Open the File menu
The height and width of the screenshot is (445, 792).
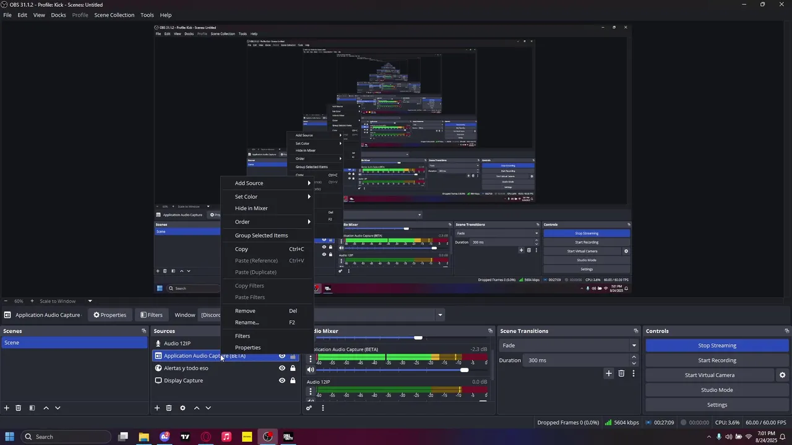coord(7,15)
